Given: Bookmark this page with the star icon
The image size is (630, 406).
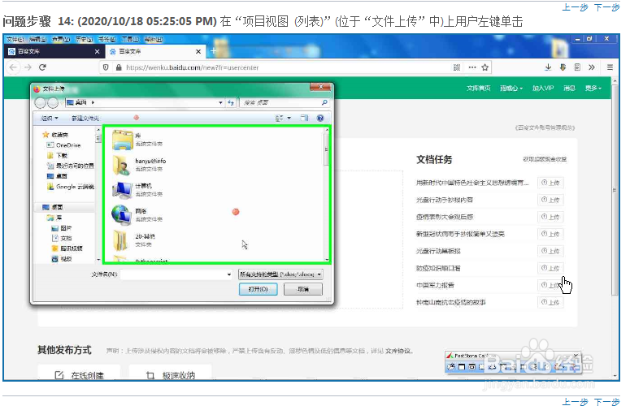Looking at the screenshot, I should point(485,67).
